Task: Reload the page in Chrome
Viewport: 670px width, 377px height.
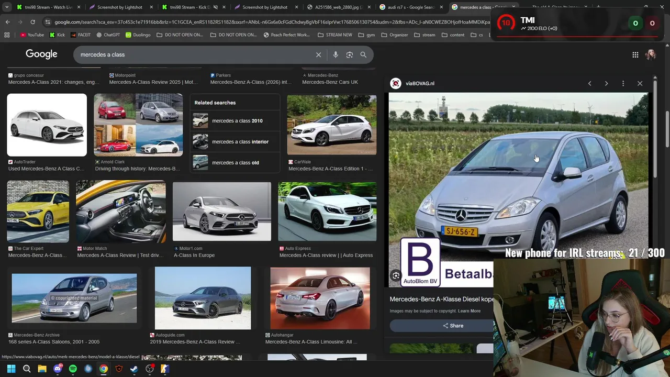Action: [x=32, y=22]
